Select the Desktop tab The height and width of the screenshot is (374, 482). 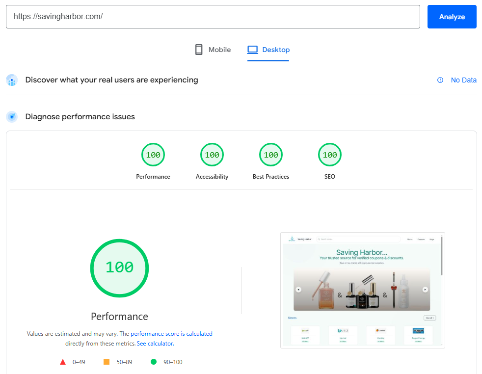268,50
